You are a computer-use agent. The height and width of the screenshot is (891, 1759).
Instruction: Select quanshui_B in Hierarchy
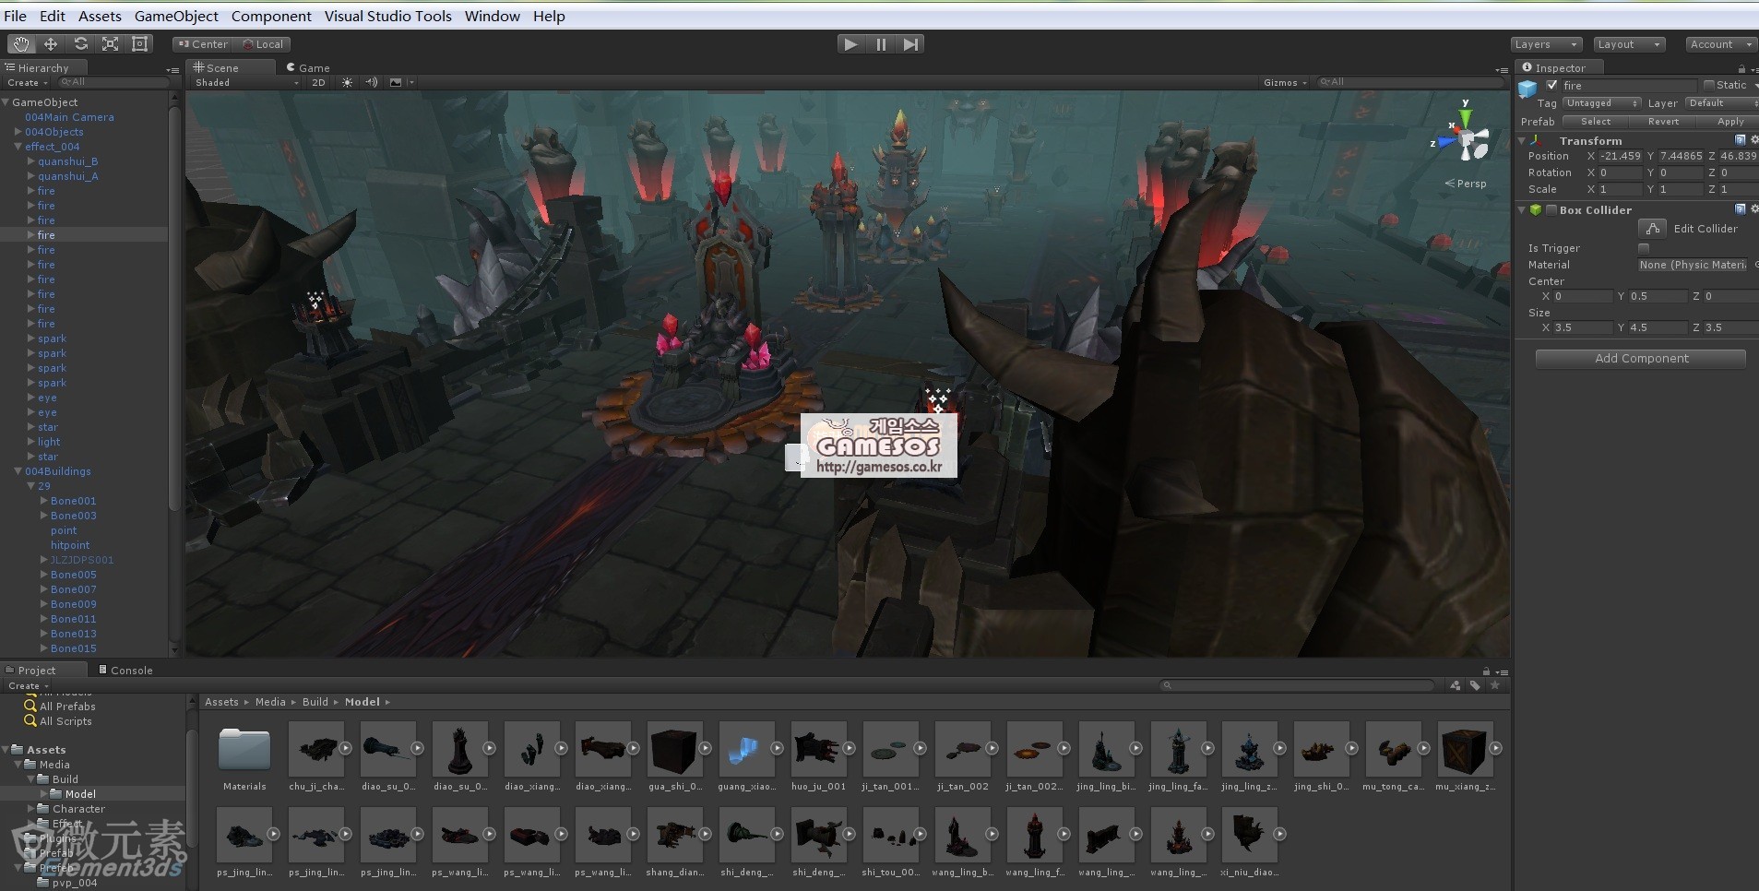tap(67, 161)
